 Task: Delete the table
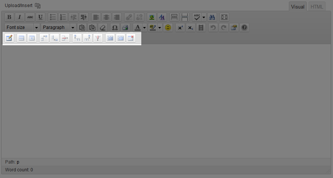coord(131,38)
